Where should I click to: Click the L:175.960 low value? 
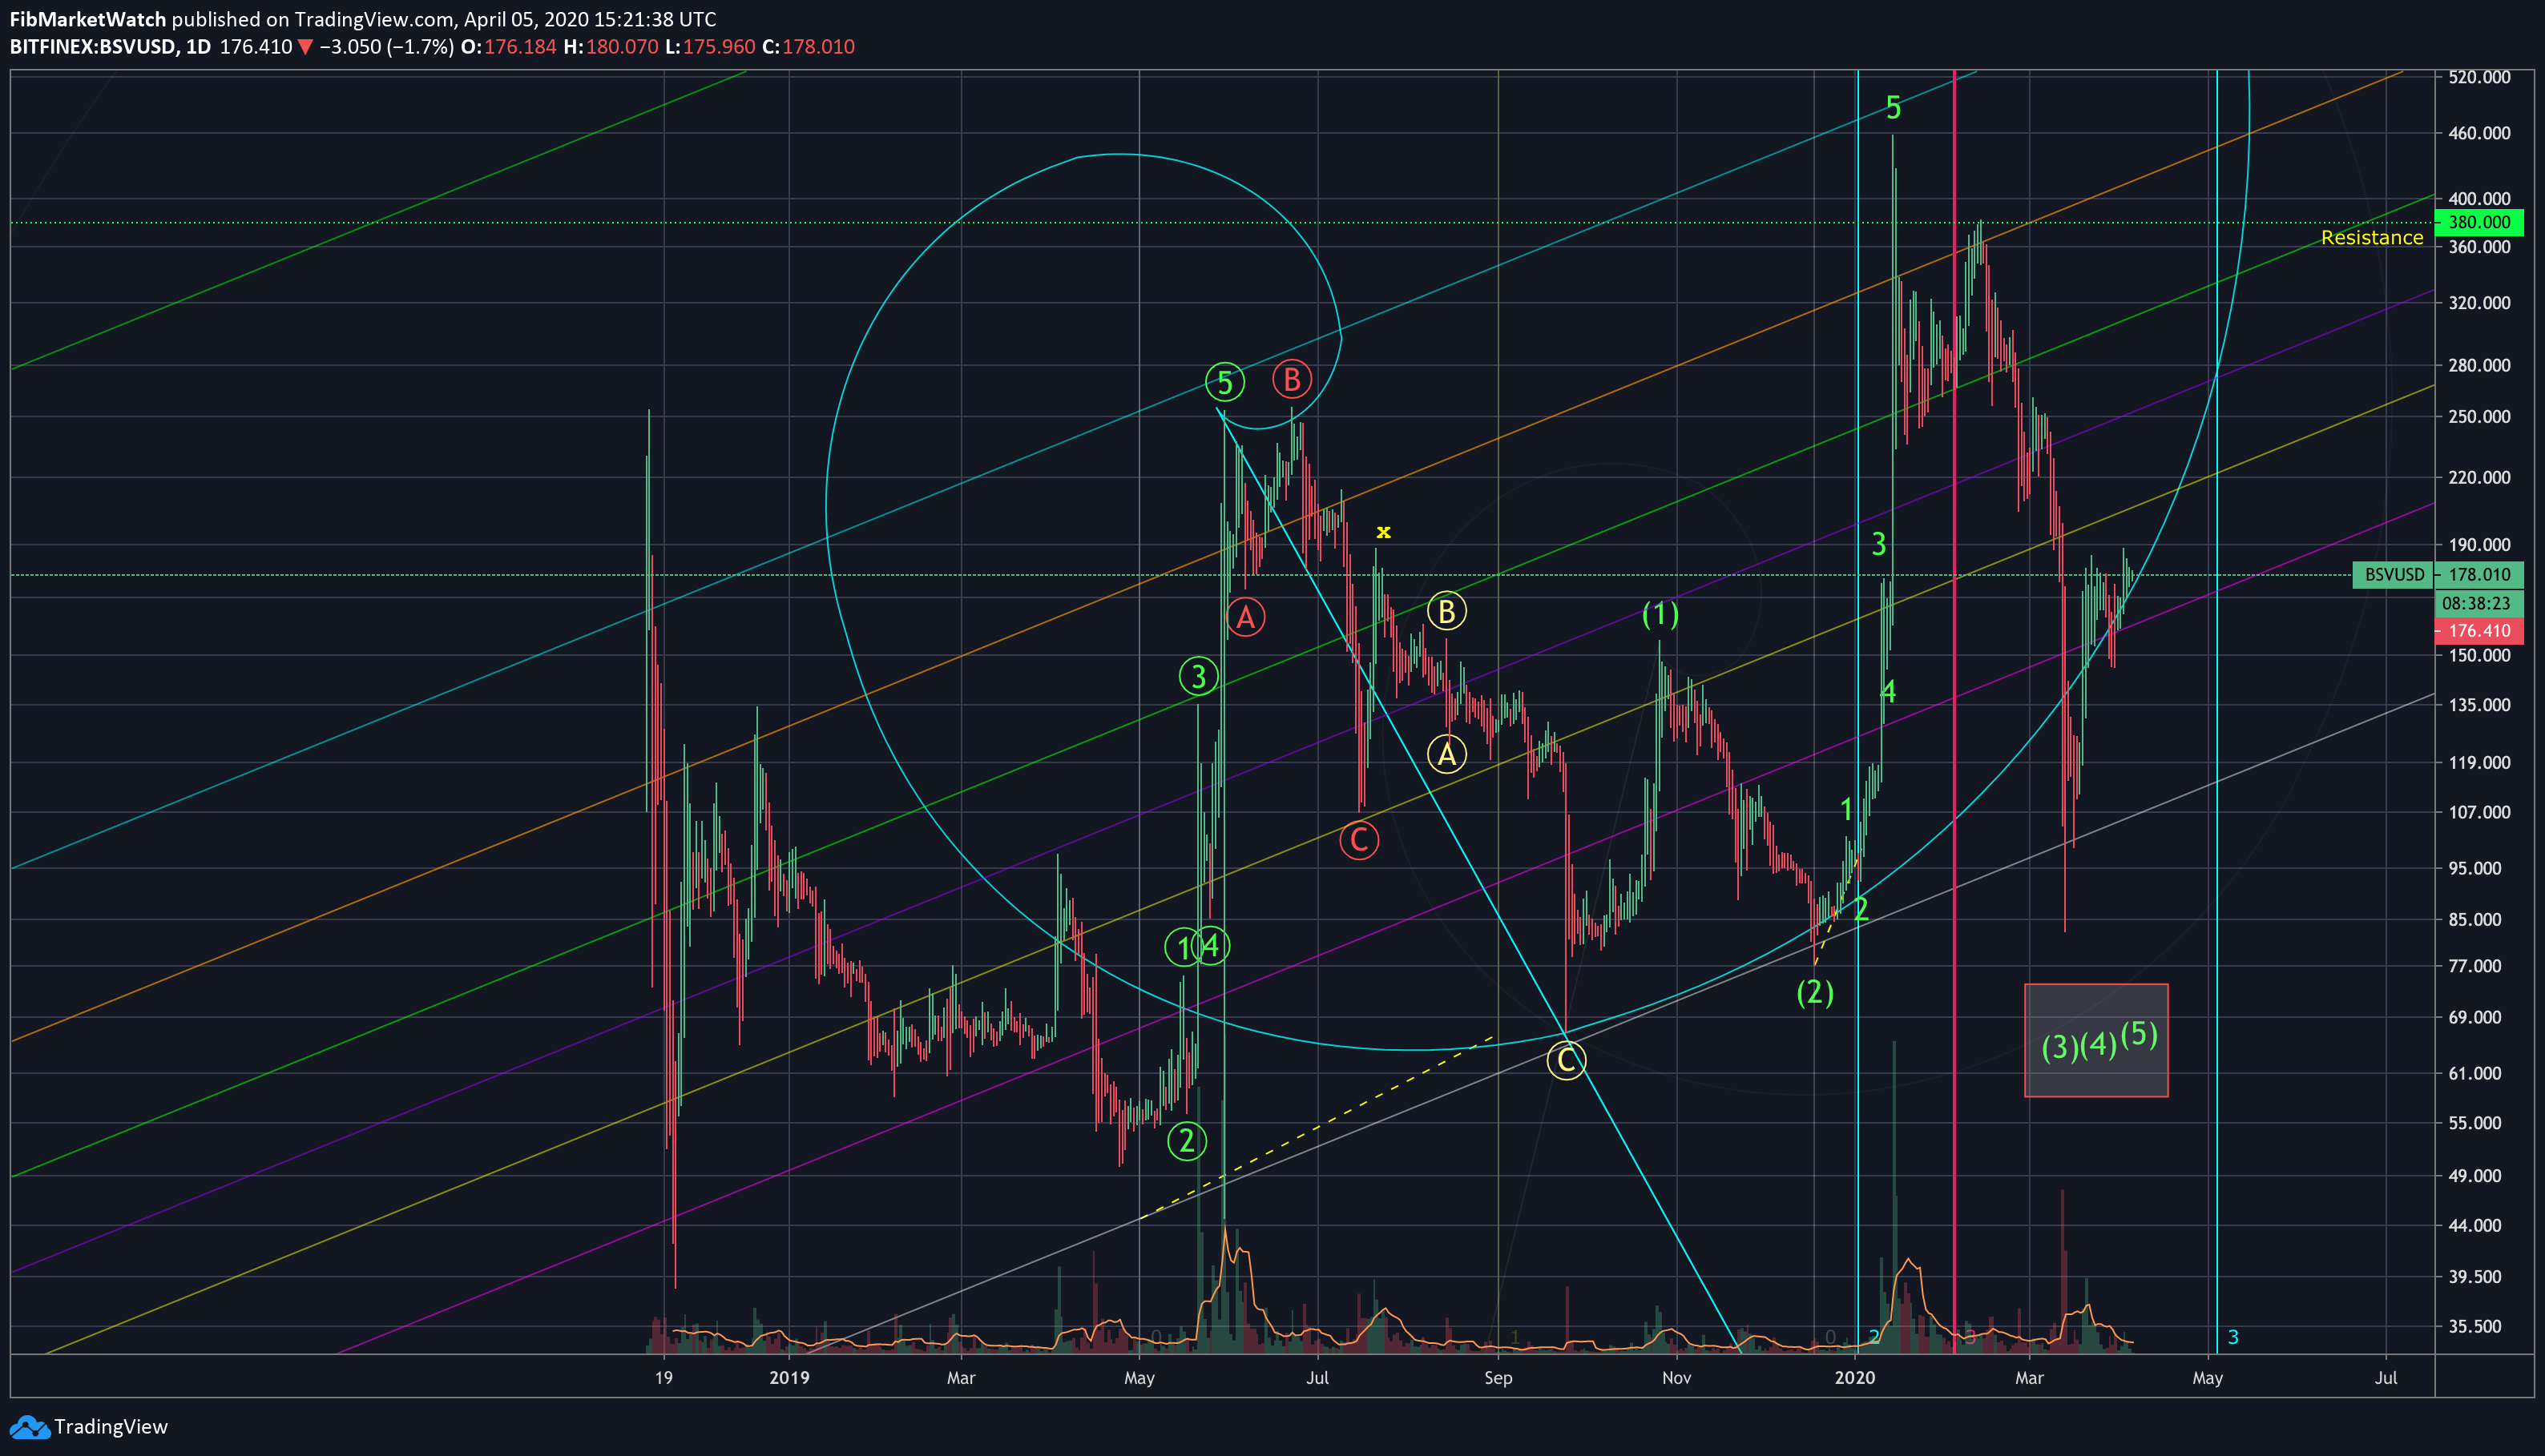(710, 47)
